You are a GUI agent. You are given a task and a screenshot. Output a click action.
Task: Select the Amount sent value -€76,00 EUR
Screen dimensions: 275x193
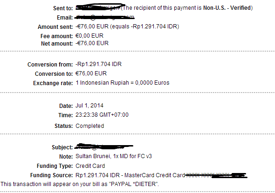[x=92, y=27]
